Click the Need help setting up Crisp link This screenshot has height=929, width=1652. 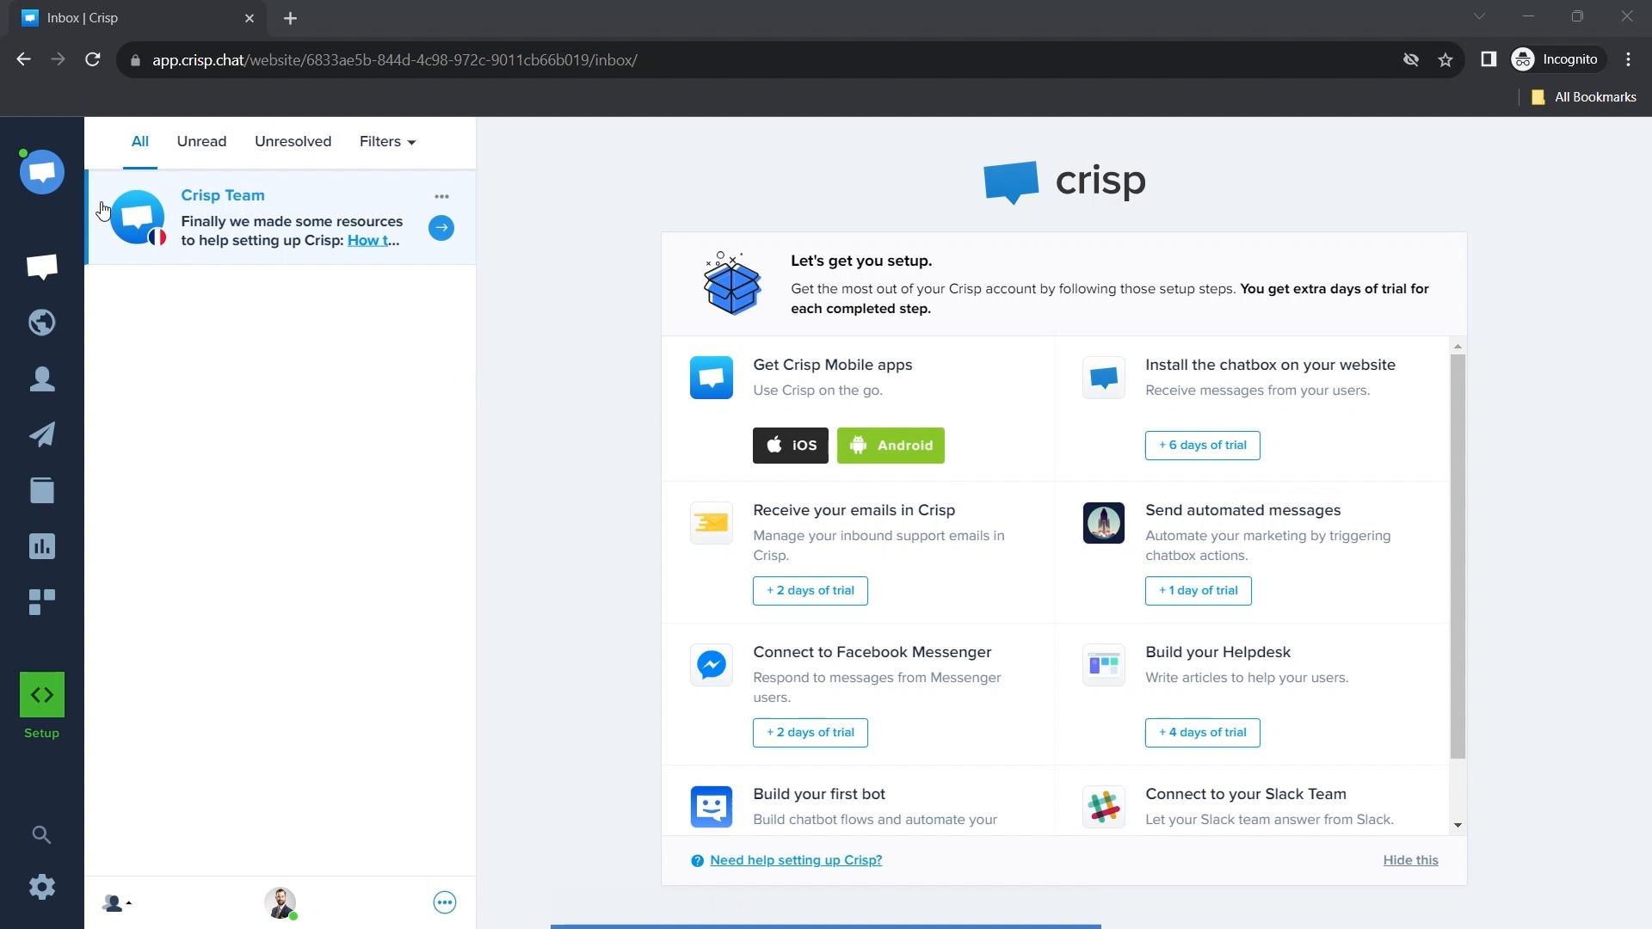(795, 858)
